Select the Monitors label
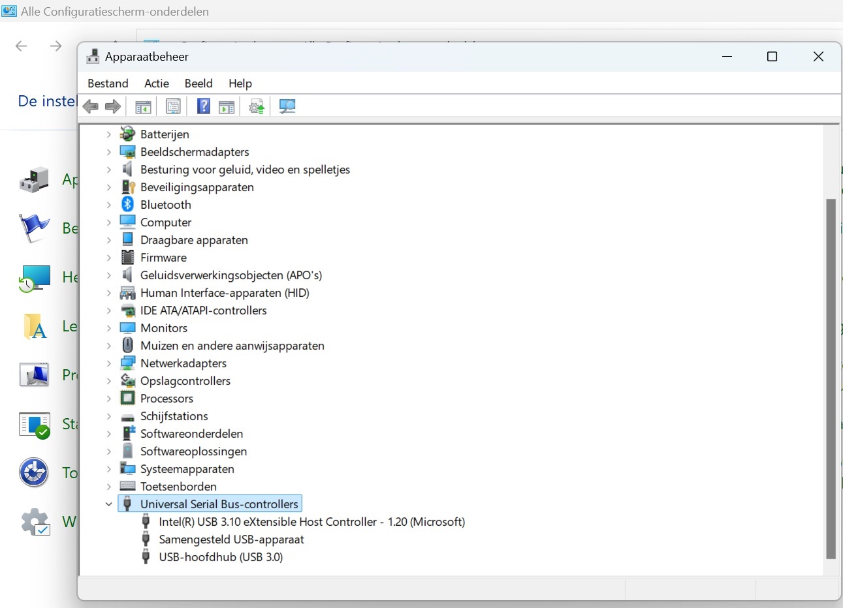 coord(164,328)
